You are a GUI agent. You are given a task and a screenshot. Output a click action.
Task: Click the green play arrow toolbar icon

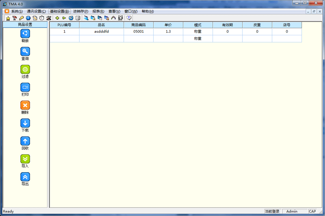(64, 18)
